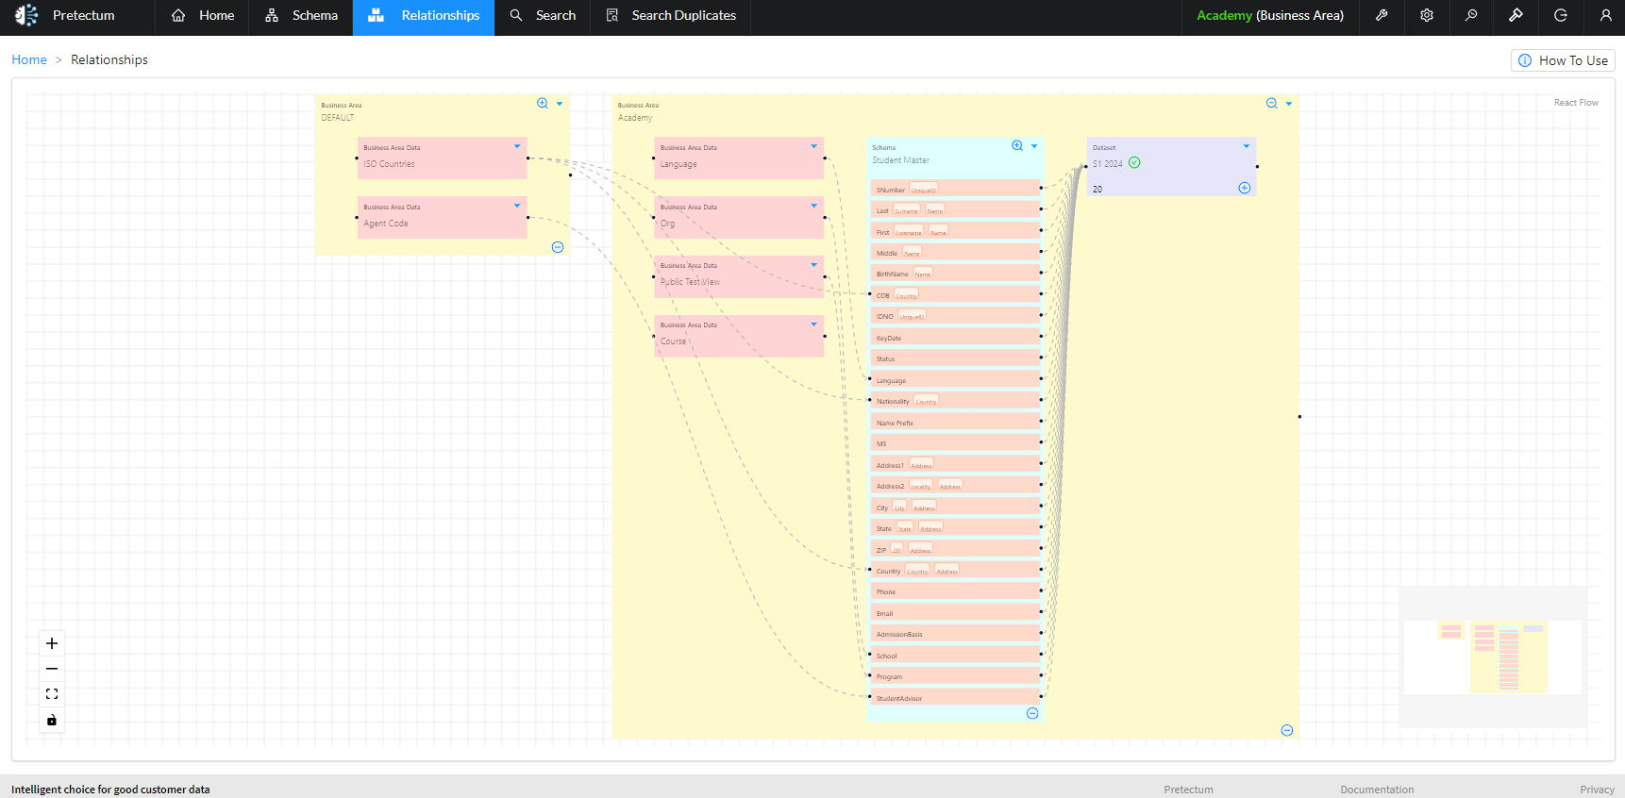
Task: Open Pretectum footer link
Action: [x=1188, y=790]
